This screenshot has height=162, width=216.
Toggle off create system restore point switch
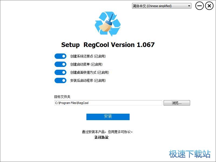point(60,56)
